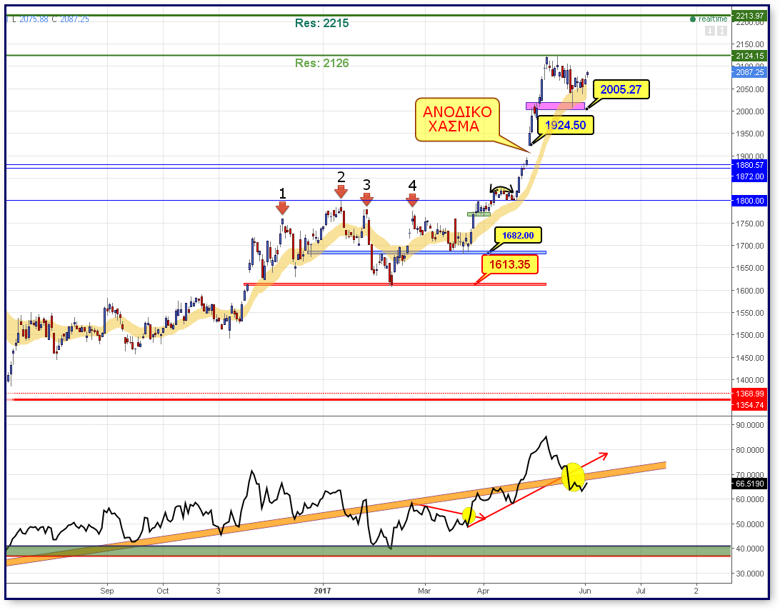780x610 pixels.
Task: Select the 1872.00 blue price axis label
Action: pos(750,176)
